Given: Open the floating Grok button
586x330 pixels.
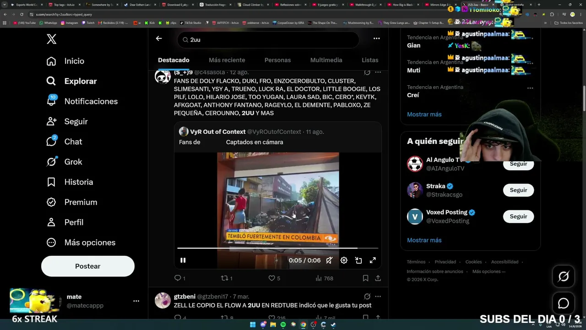Looking at the screenshot, I should pos(564,276).
